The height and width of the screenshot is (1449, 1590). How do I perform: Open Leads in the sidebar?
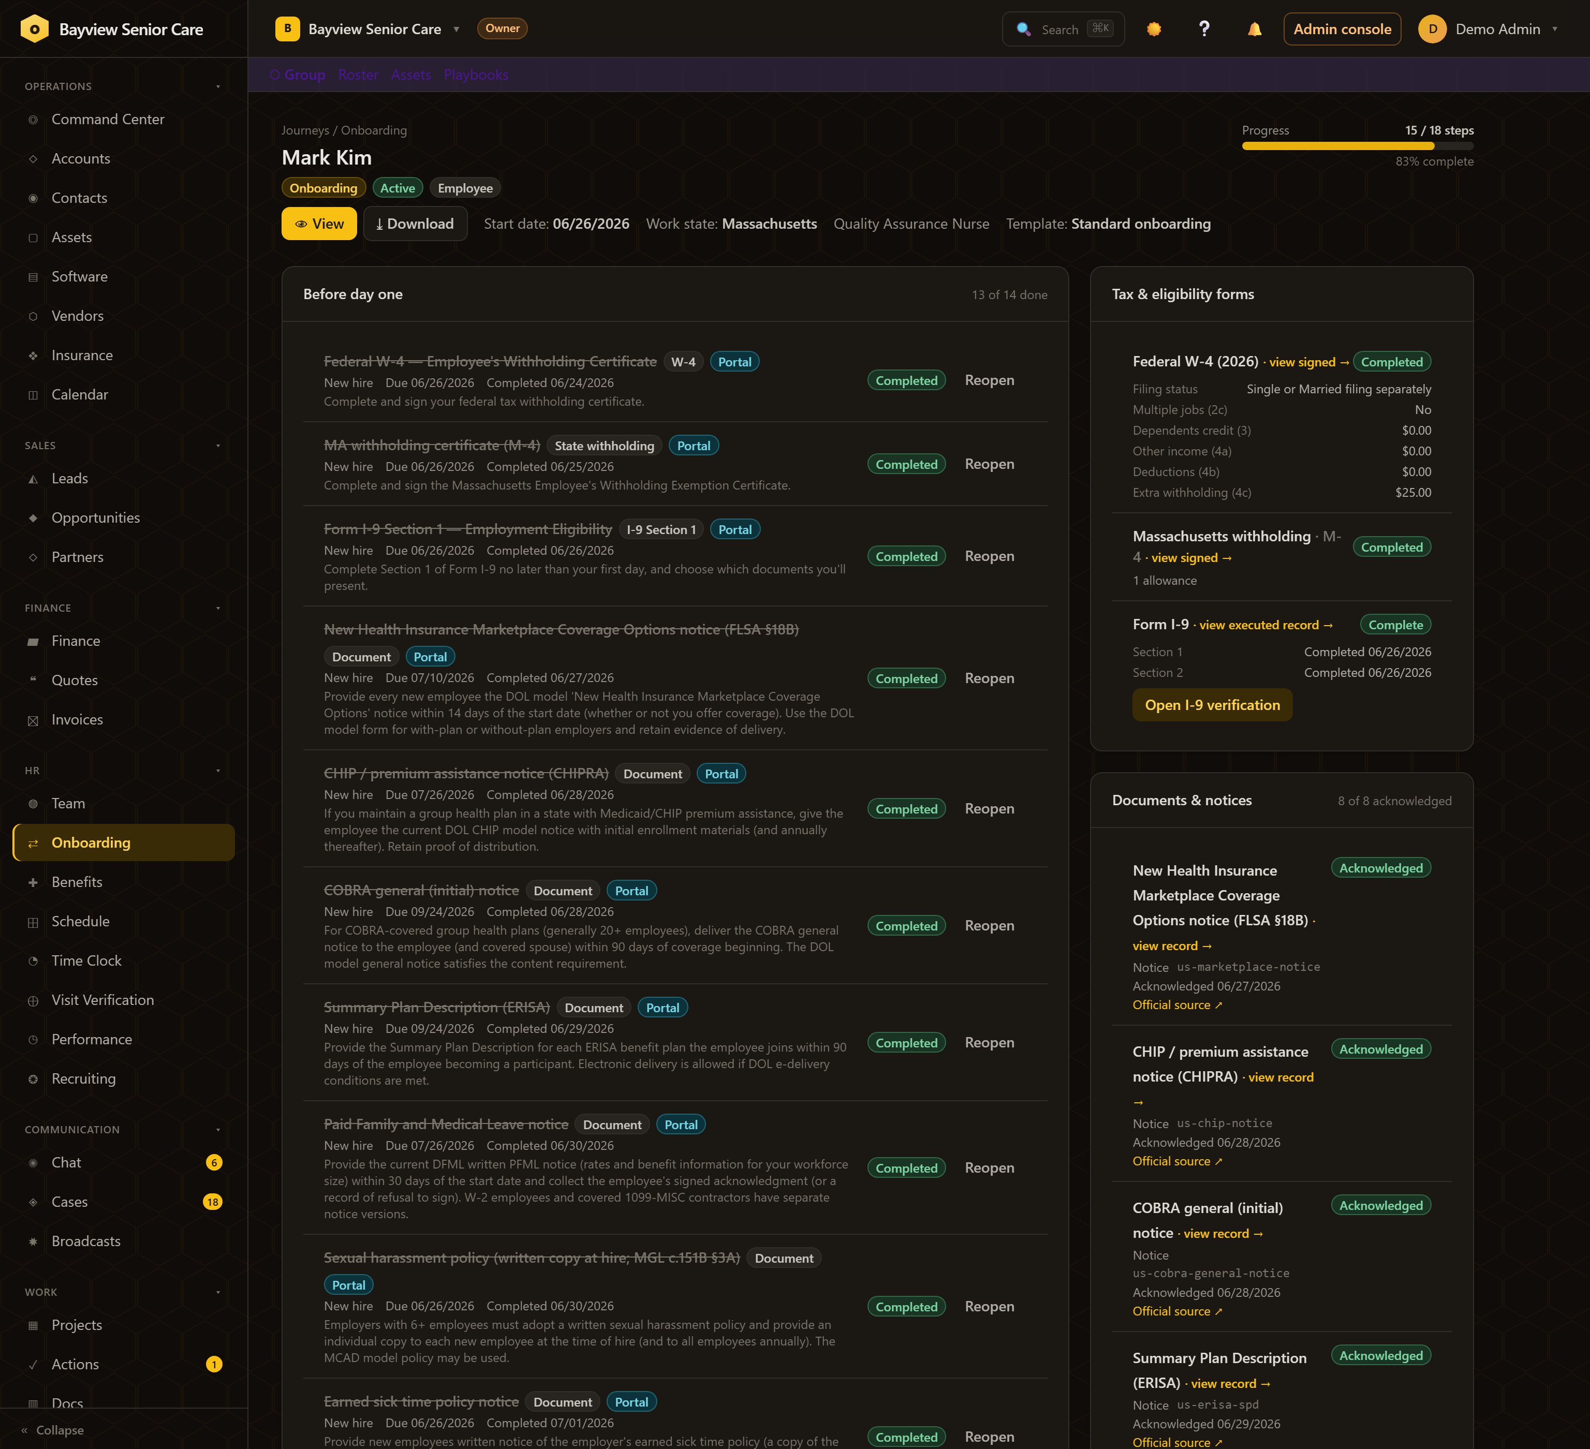coord(123,479)
